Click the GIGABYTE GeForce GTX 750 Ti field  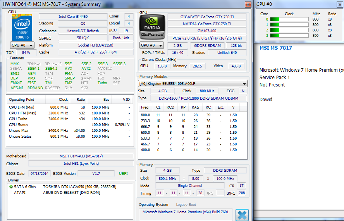(x=207, y=17)
